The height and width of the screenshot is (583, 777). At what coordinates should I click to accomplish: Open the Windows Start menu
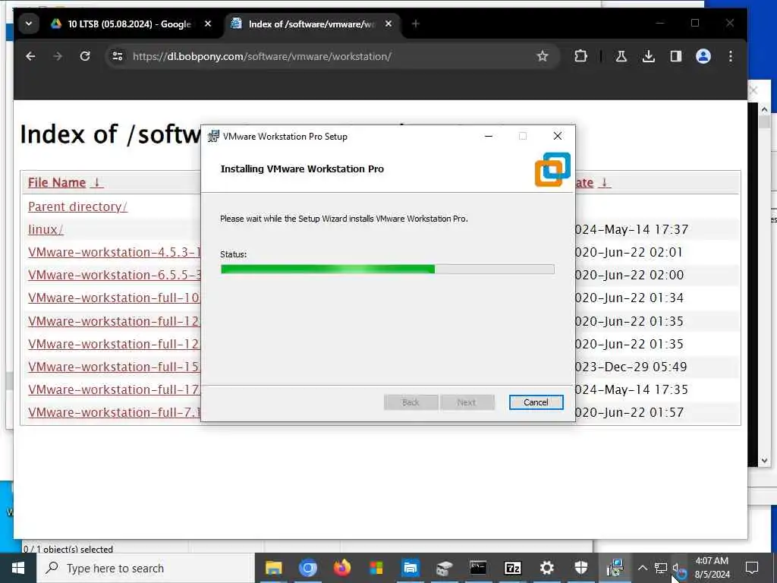(18, 568)
